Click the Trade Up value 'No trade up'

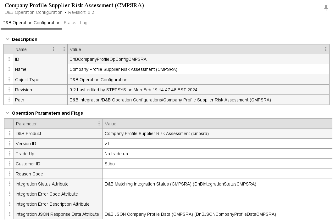pos(116,154)
